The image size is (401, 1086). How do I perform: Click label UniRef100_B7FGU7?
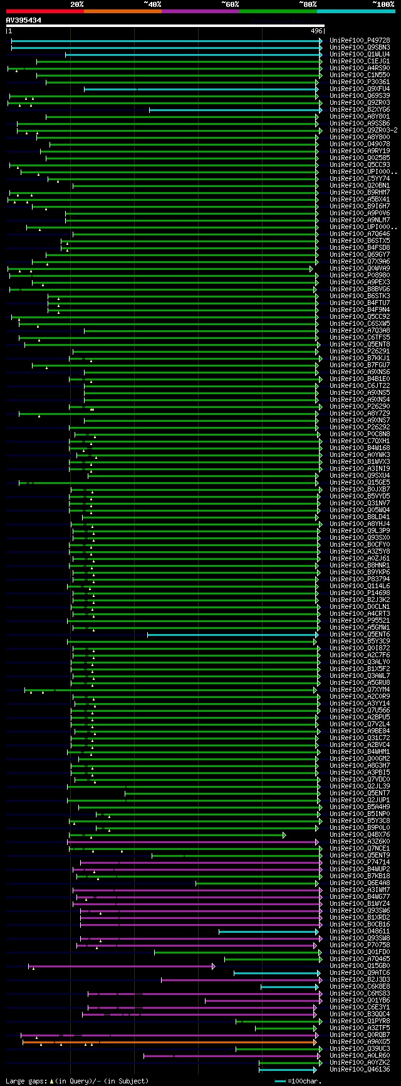coord(360,365)
